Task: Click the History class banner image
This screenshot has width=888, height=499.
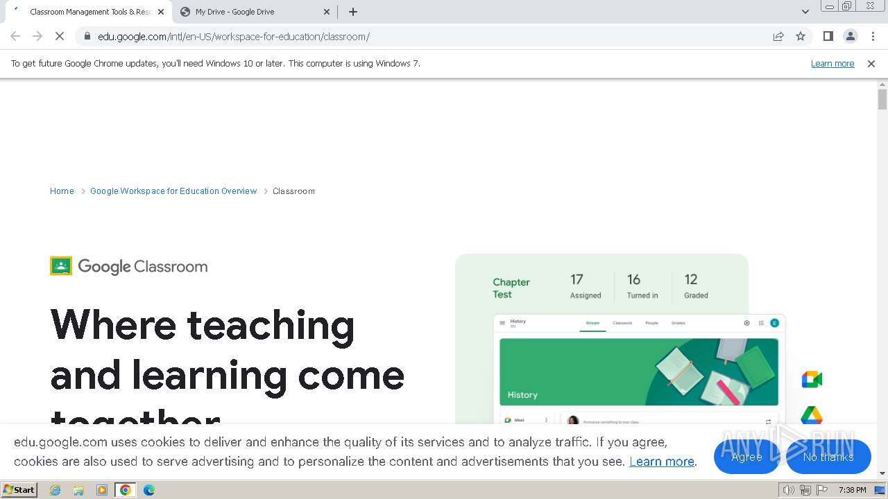Action: (x=639, y=372)
